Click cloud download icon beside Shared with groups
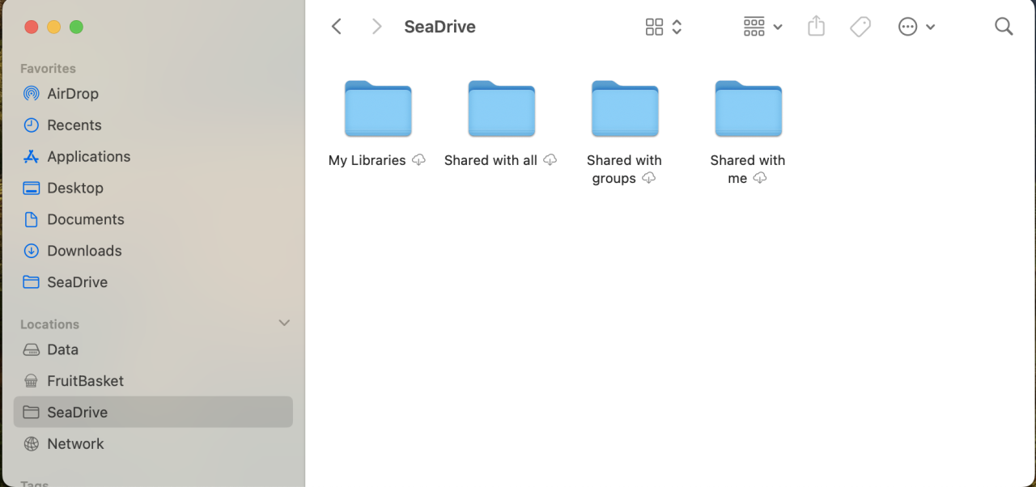 pos(648,178)
